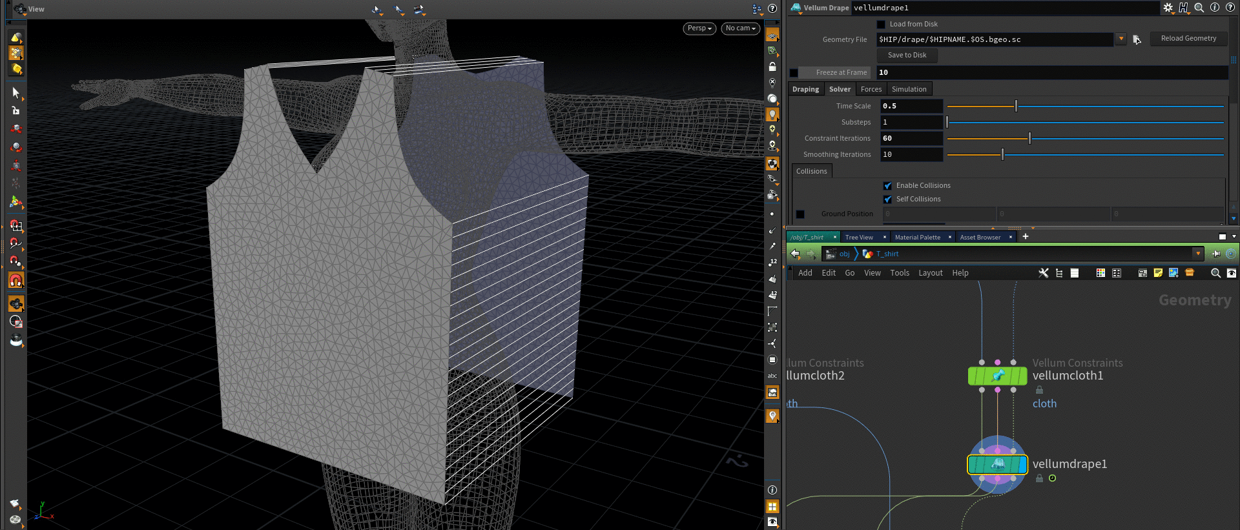
Task: Adjust the Smoothing Iterations slider handle
Action: tap(1002, 154)
